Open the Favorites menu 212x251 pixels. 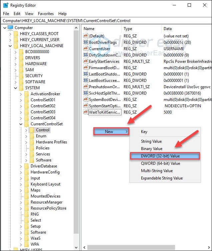46,14
